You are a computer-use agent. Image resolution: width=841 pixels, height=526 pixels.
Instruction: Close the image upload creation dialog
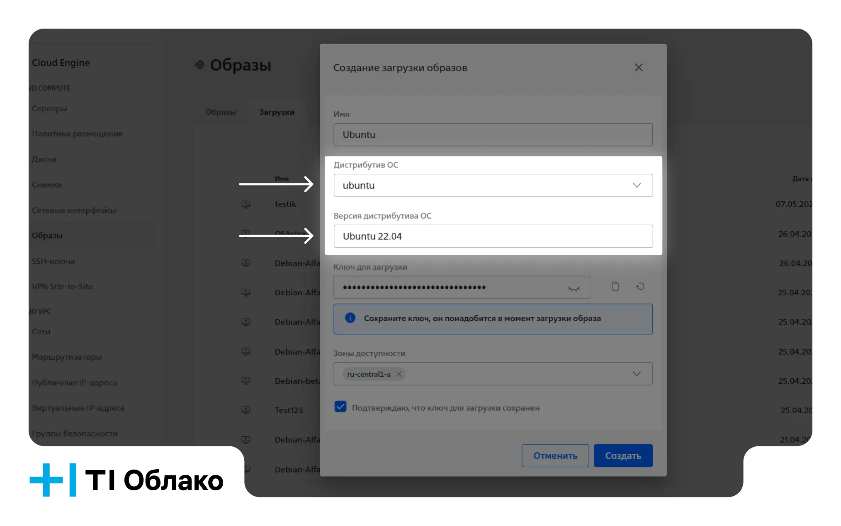pyautogui.click(x=639, y=68)
